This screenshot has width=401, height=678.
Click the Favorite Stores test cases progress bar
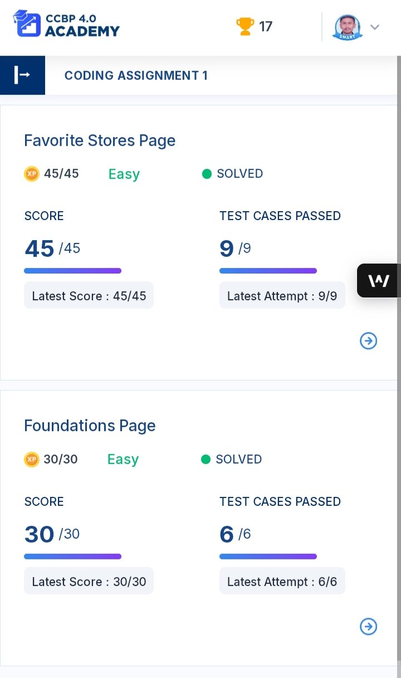268,271
